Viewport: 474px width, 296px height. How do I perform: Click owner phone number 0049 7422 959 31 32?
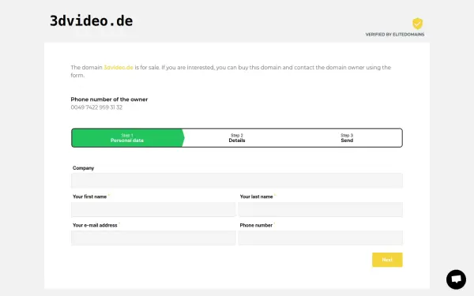(x=96, y=107)
